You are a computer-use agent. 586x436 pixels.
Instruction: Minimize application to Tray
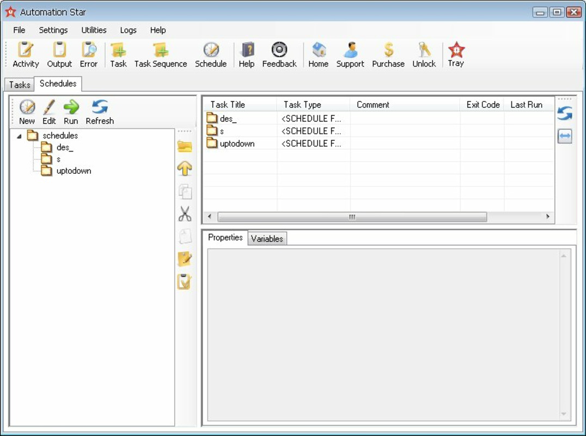tap(456, 55)
